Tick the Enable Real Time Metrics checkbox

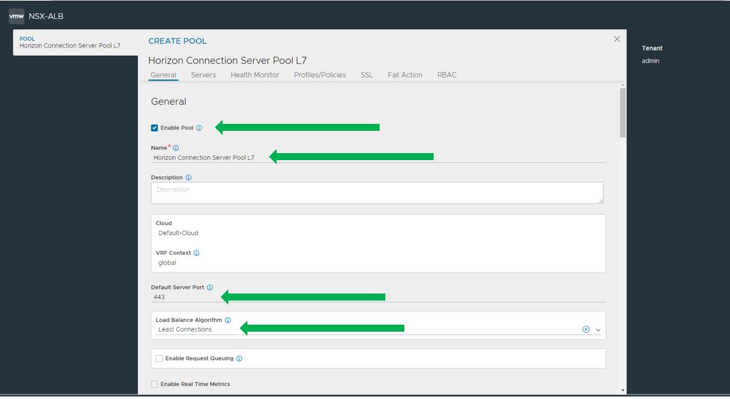pyautogui.click(x=155, y=384)
